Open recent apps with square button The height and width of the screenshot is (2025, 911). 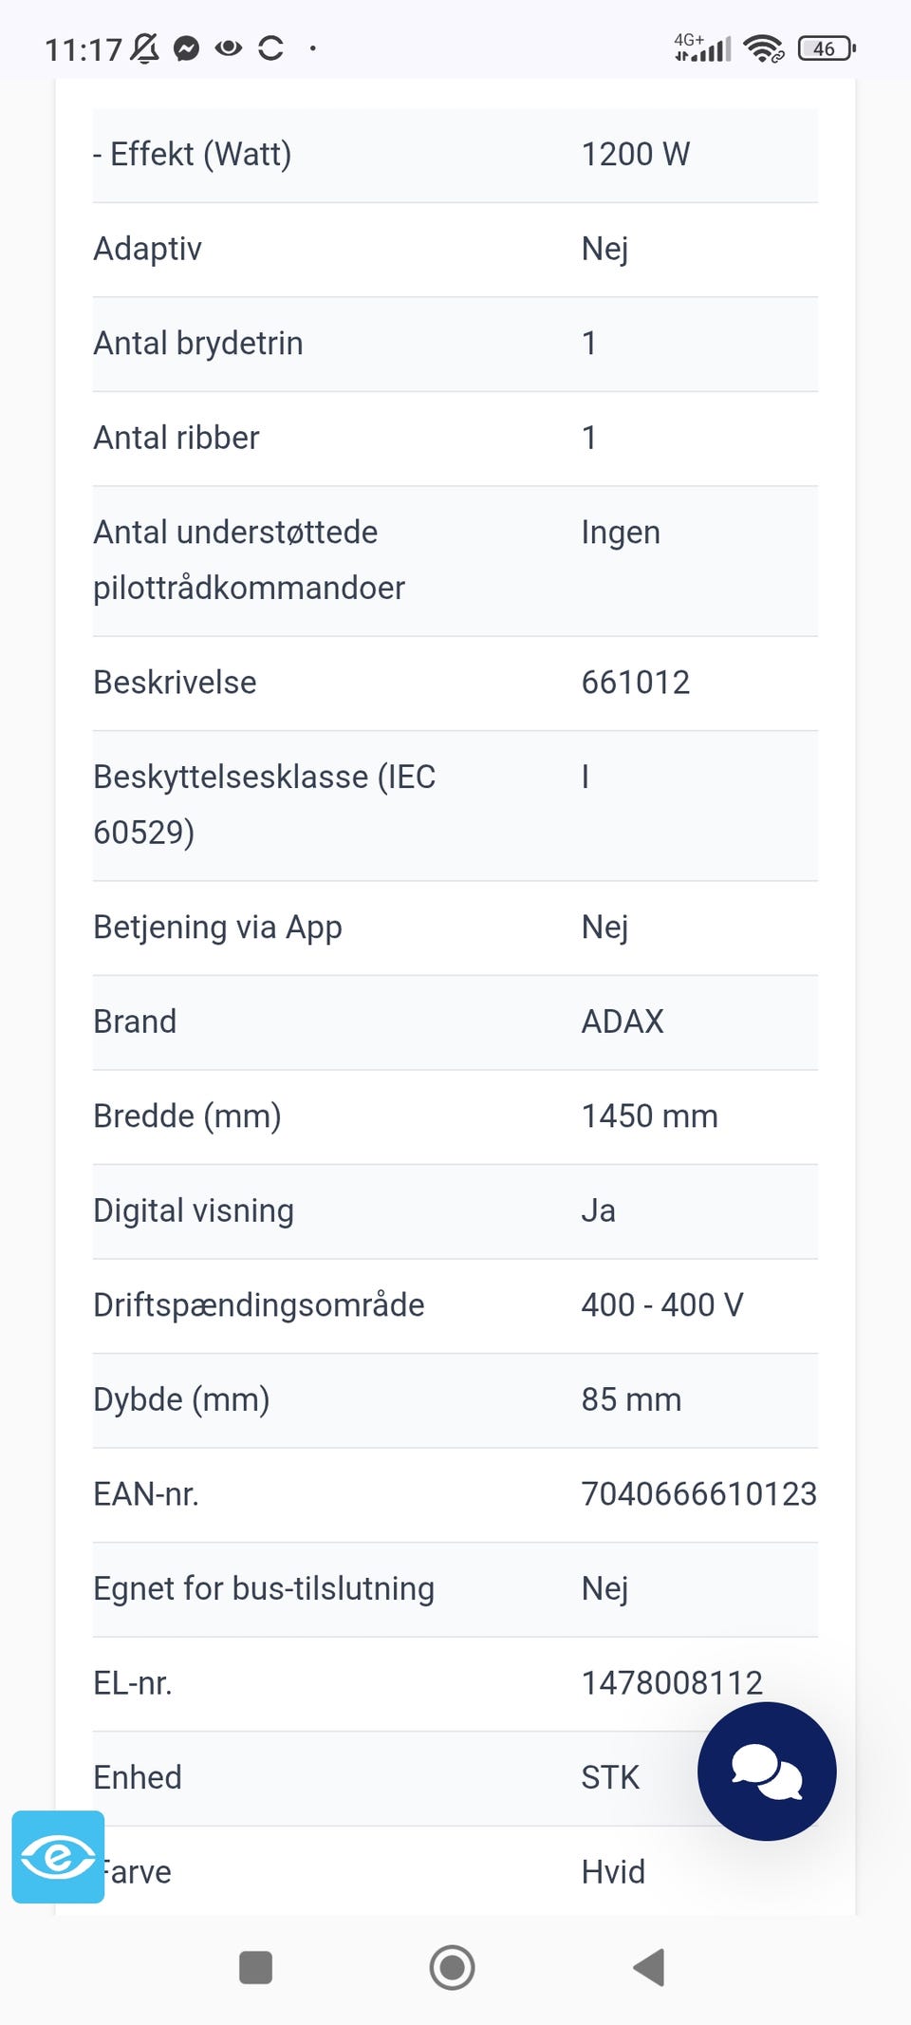[x=255, y=1967]
